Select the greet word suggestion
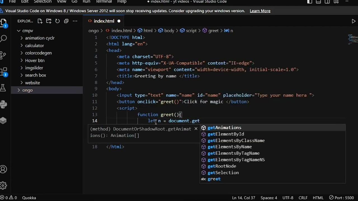This screenshot has width=358, height=201. (273, 179)
